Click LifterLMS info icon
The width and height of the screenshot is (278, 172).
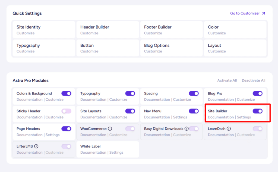[x=36, y=146]
